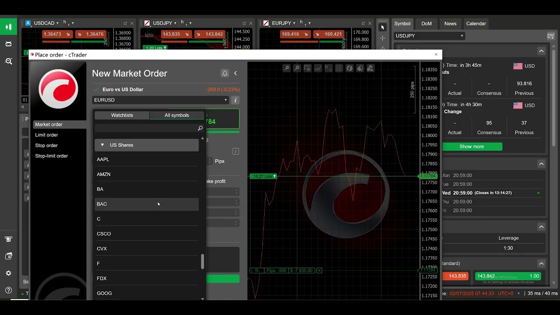
Task: Open chart settings icon in preview toolbar
Action: (x=308, y=68)
